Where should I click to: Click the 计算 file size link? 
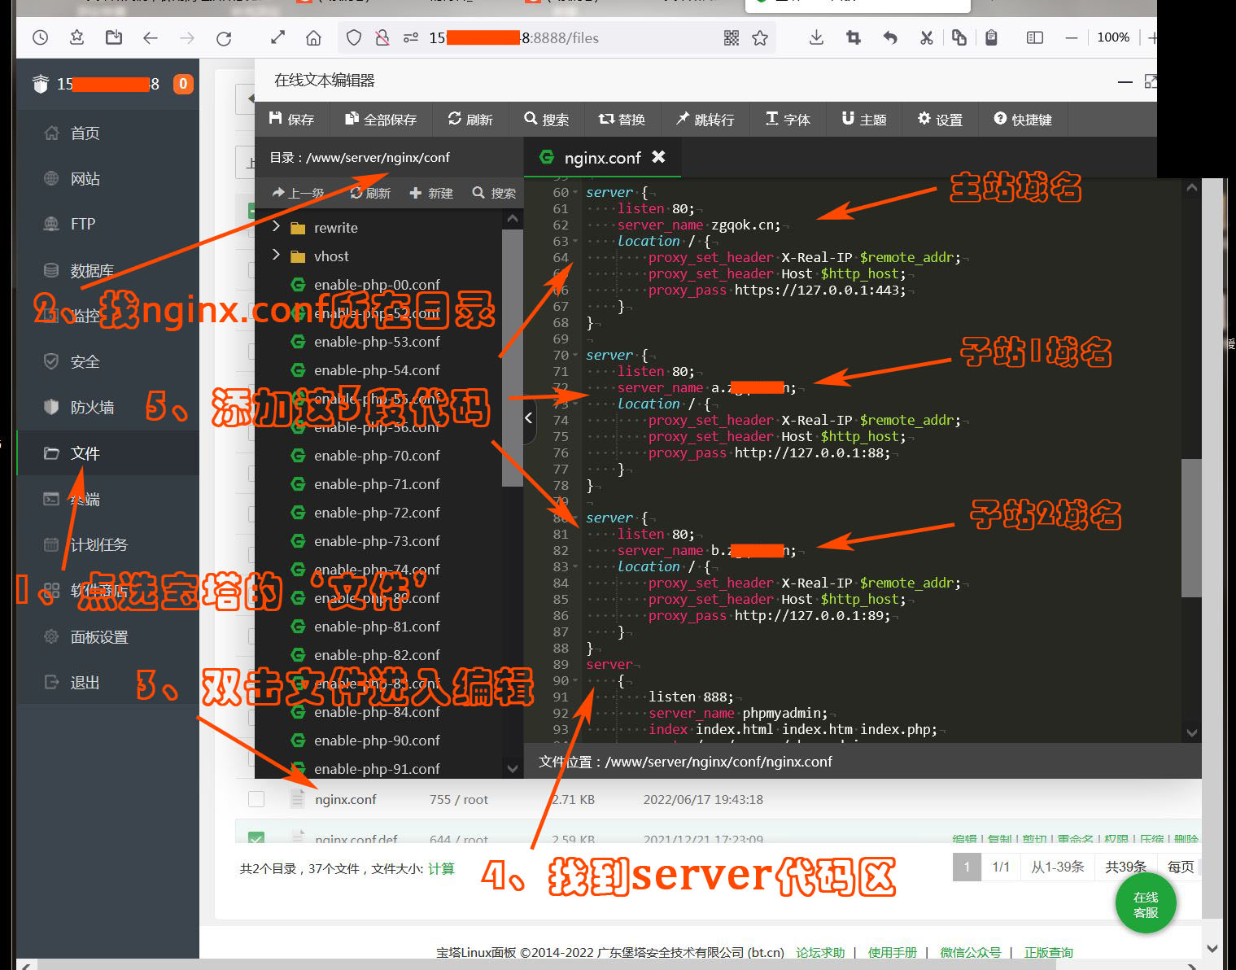coord(441,868)
